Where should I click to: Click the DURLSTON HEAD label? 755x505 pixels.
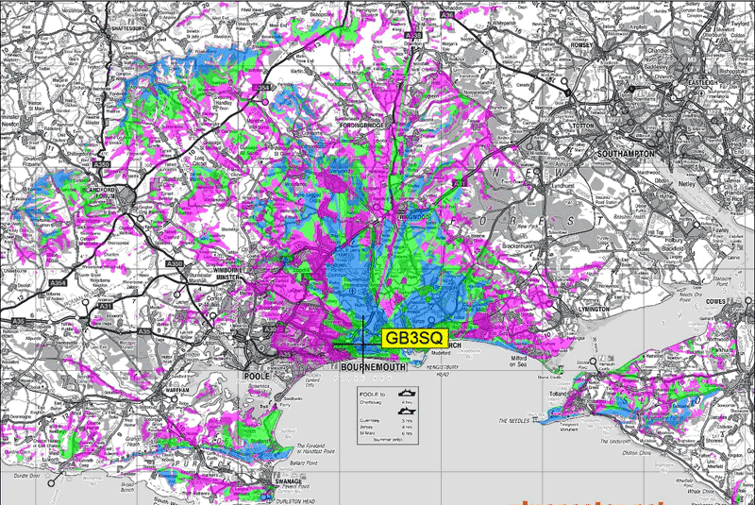[x=295, y=501]
